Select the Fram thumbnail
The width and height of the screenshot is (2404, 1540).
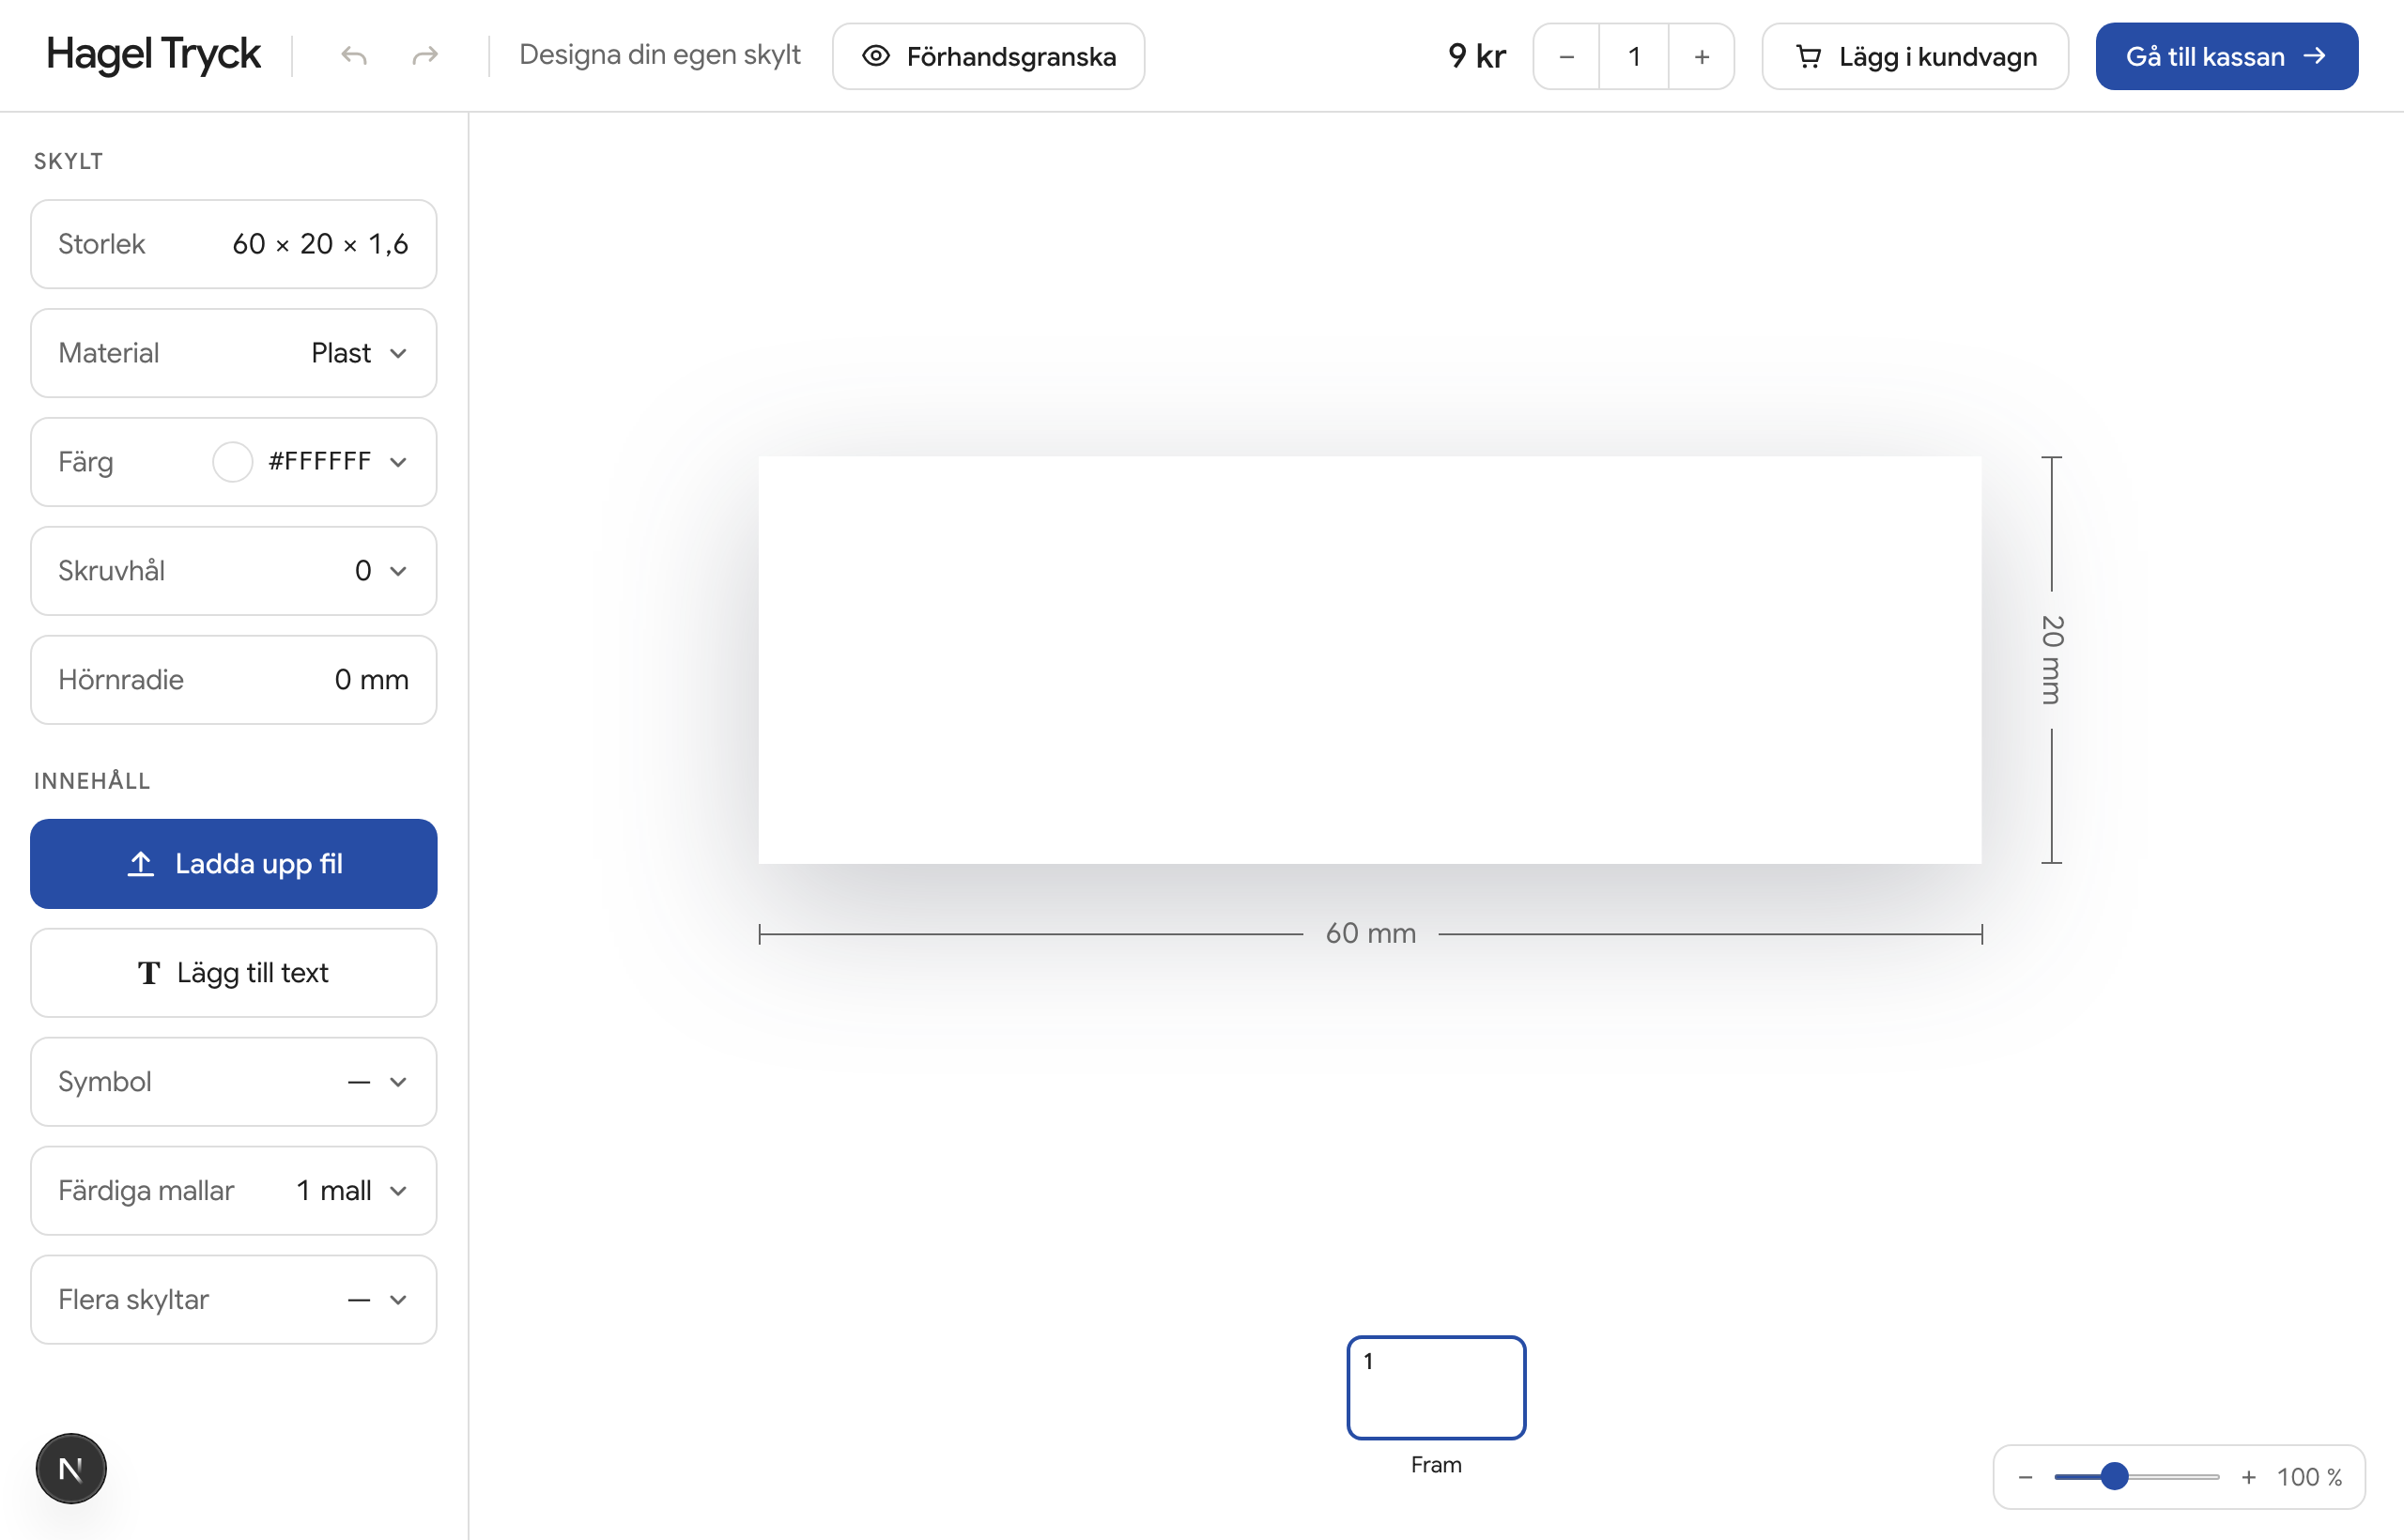(x=1436, y=1388)
